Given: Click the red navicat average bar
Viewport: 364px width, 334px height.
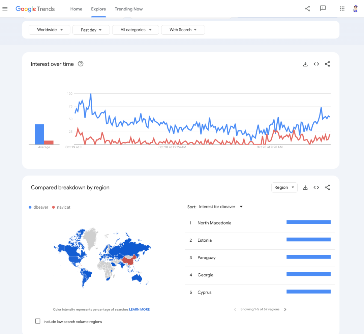Looking at the screenshot, I should pos(49,143).
